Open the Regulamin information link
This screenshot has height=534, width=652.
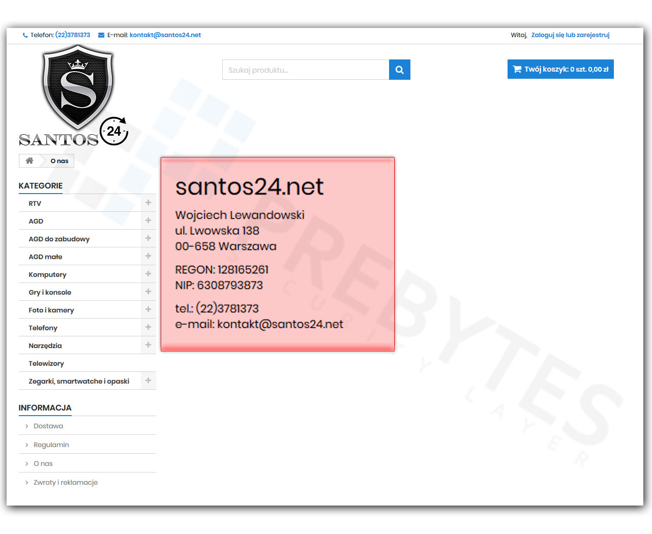coord(51,445)
